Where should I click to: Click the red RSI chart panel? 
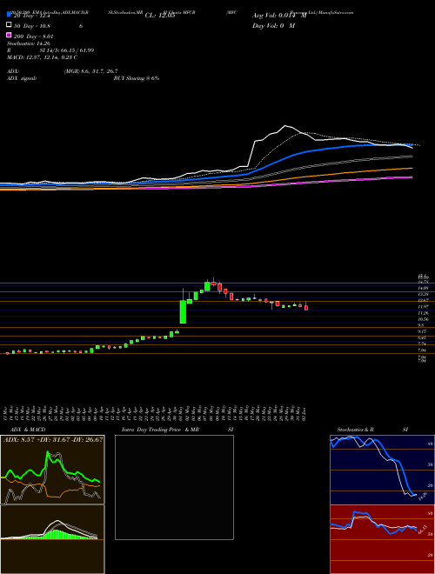click(x=382, y=539)
